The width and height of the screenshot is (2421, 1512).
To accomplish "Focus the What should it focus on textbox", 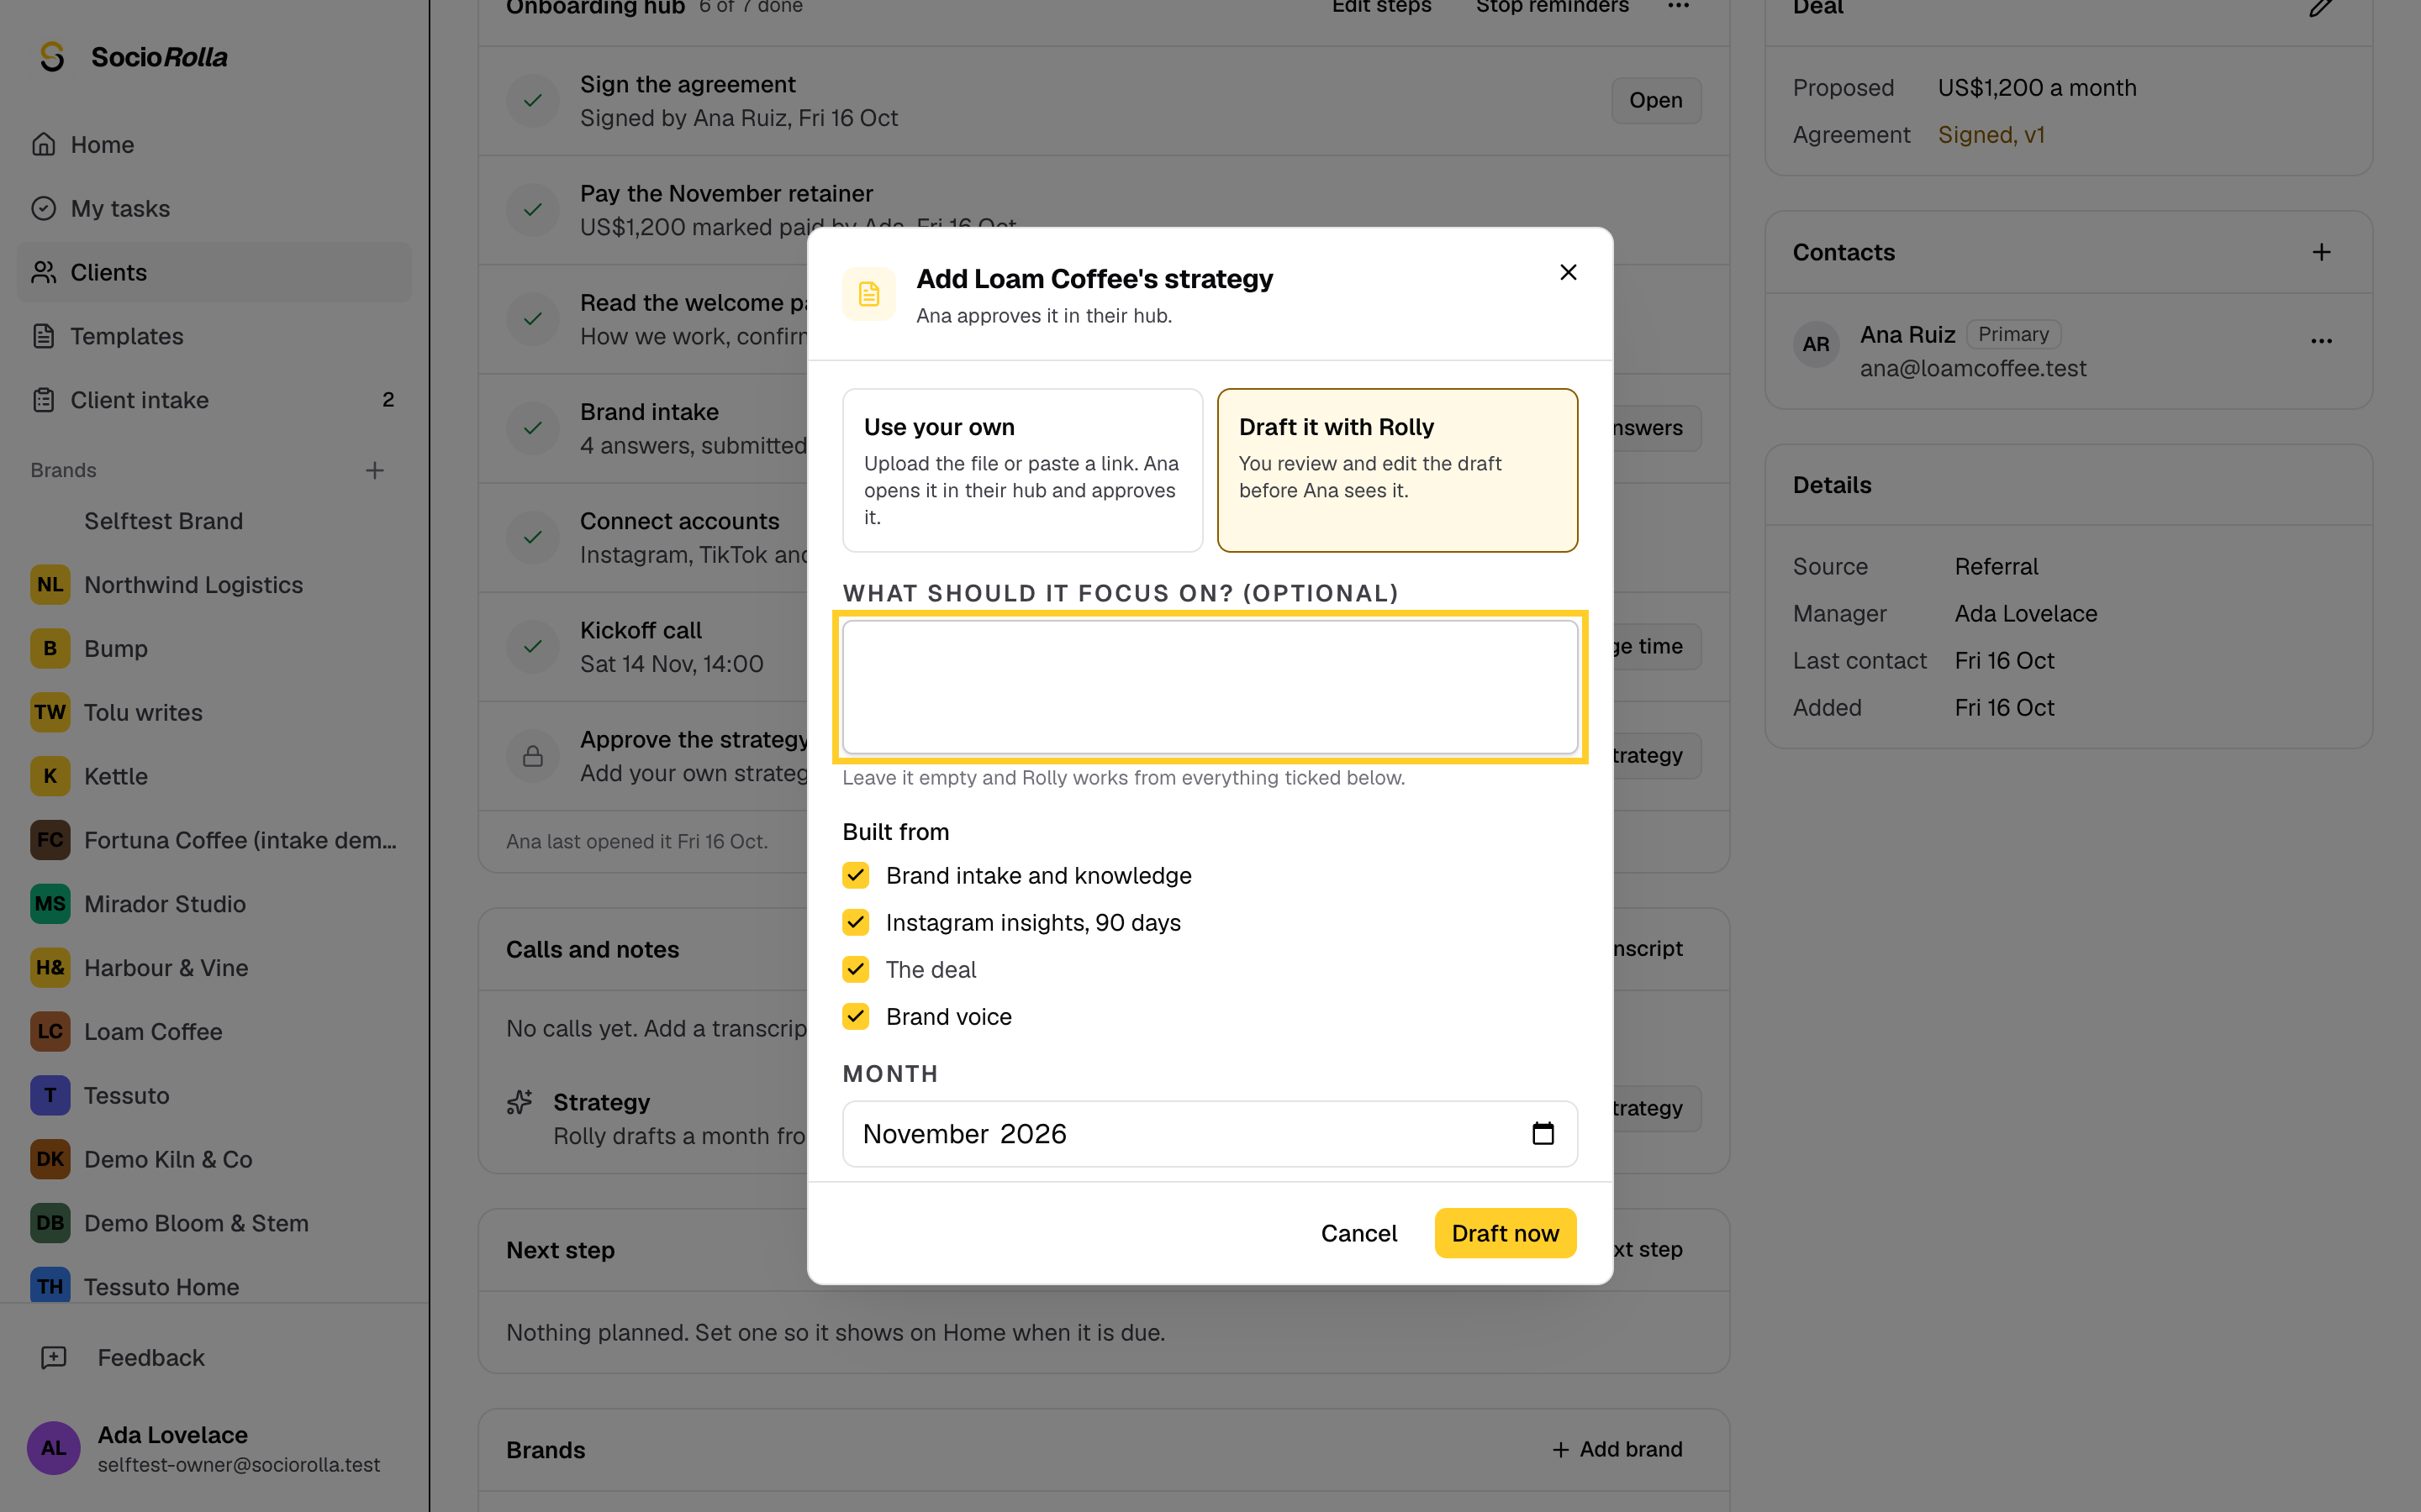I will point(1210,687).
